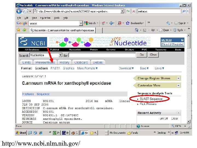Click the Add to Favorites icon
Viewport: 197px width, 148px height.
pyautogui.click(x=25, y=30)
